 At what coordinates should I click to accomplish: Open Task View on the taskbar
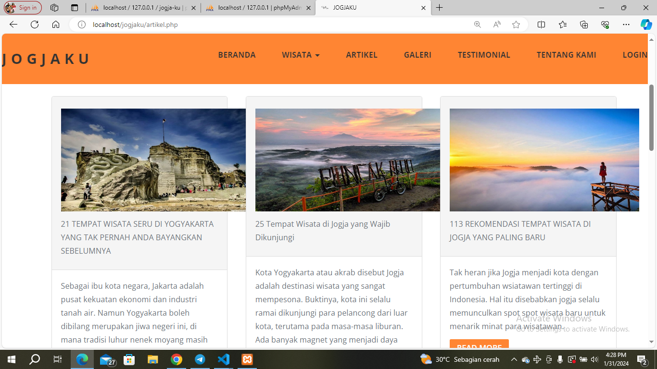tap(57, 359)
